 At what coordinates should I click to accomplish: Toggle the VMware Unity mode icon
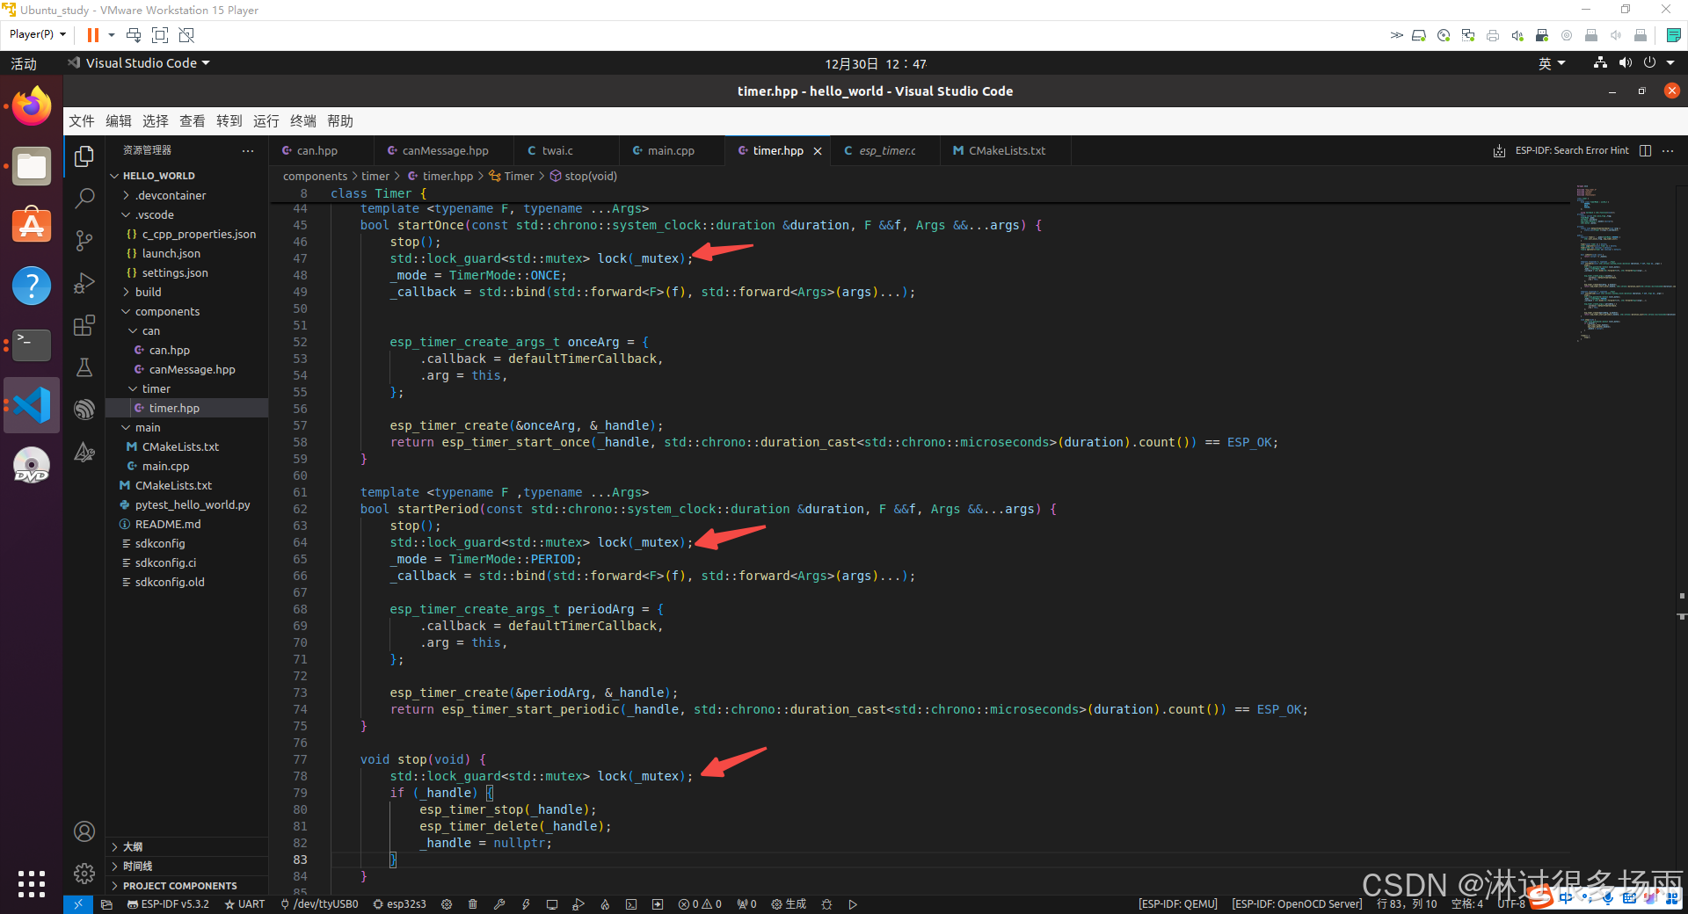click(186, 35)
